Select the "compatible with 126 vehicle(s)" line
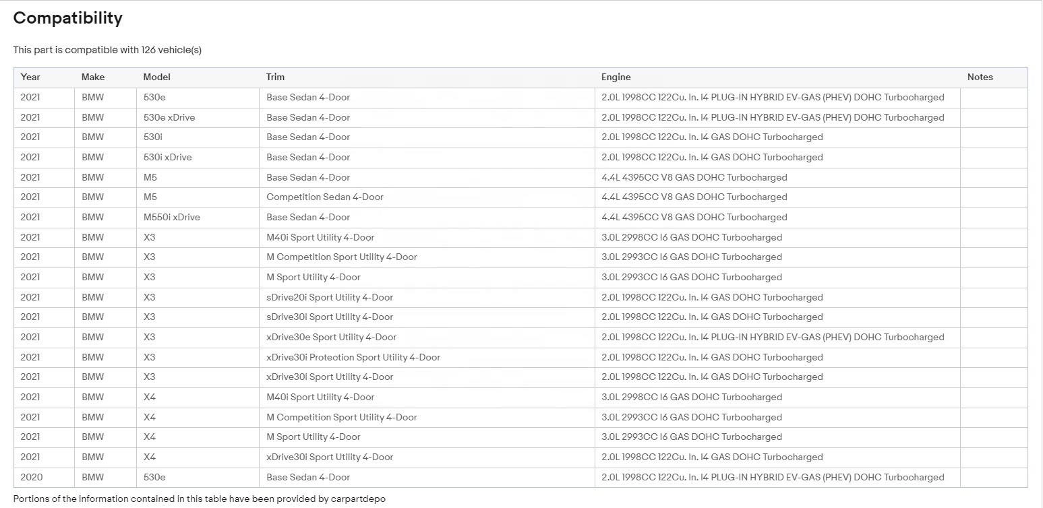The height and width of the screenshot is (508, 1043). (x=107, y=50)
